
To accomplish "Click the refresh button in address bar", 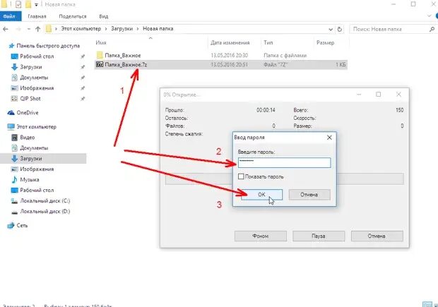I will (340, 29).
